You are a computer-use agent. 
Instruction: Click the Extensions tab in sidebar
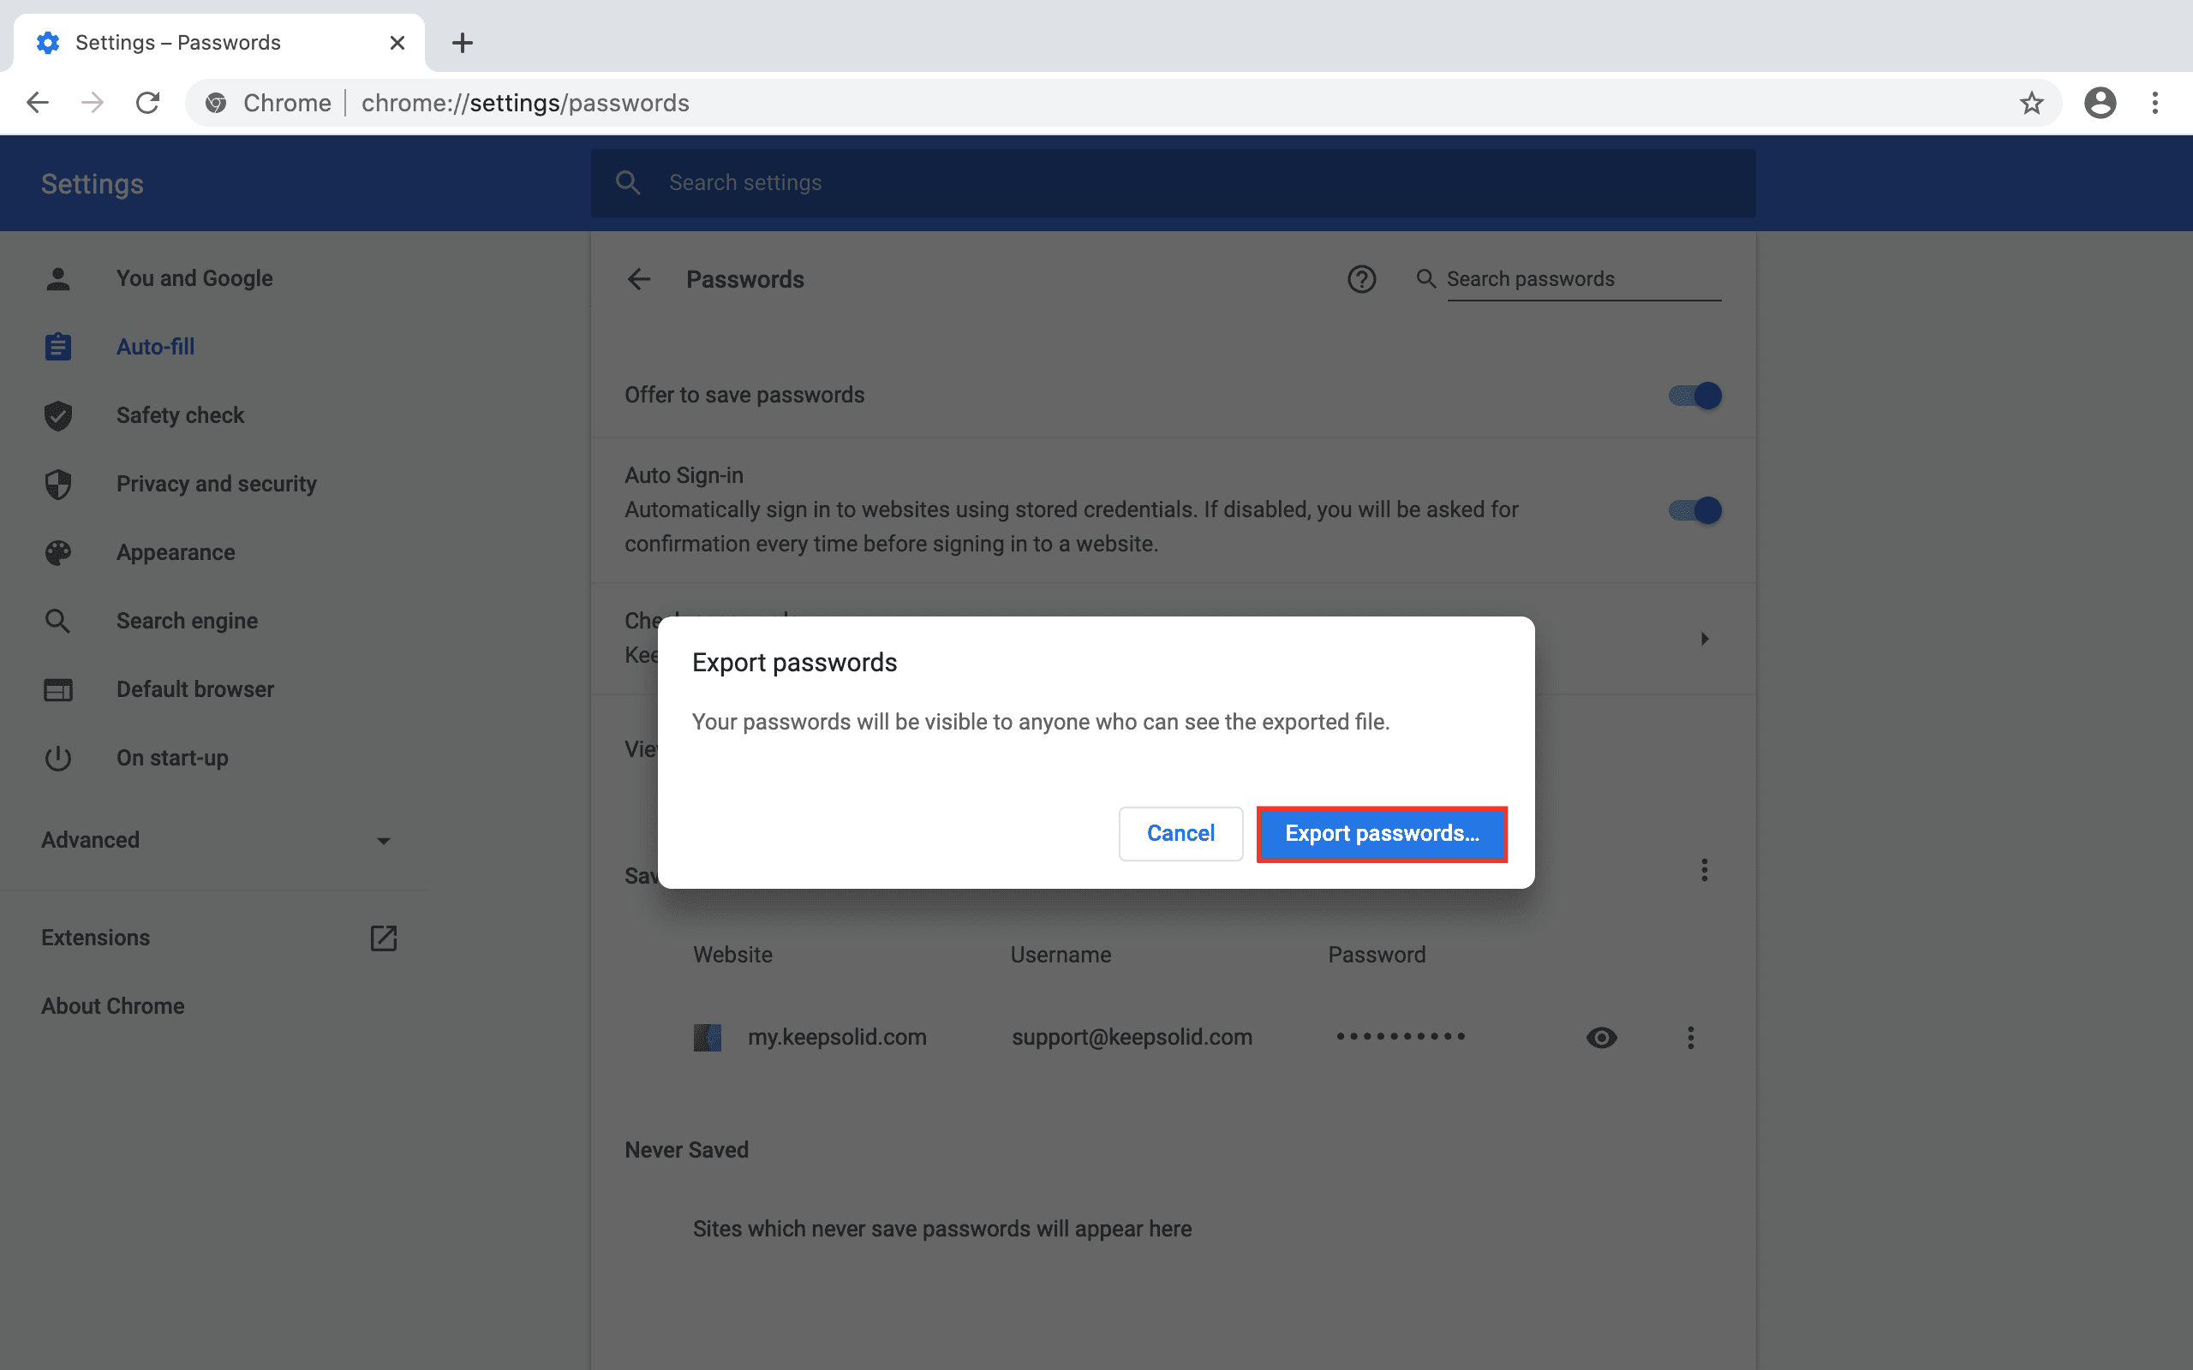[x=96, y=938]
